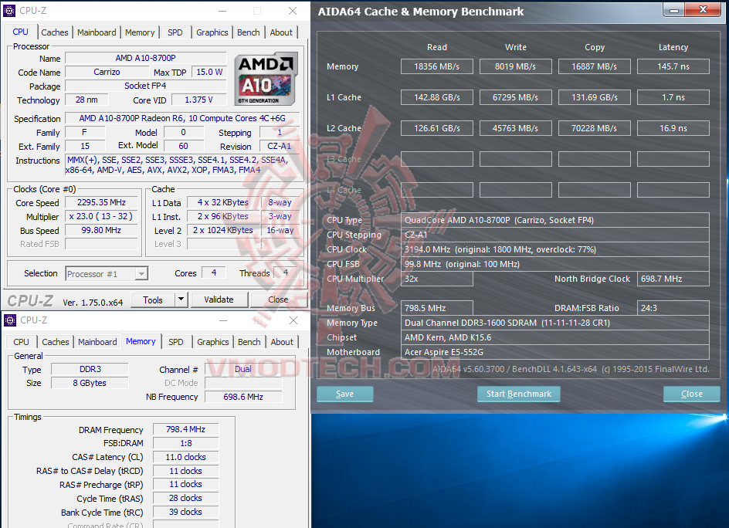Click Save in AIDA64 benchmark window
This screenshot has height=528, width=729.
[x=345, y=394]
